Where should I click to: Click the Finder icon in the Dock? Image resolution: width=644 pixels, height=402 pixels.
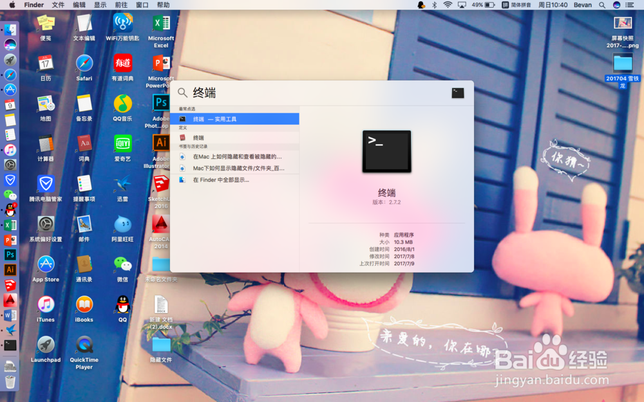click(x=10, y=29)
